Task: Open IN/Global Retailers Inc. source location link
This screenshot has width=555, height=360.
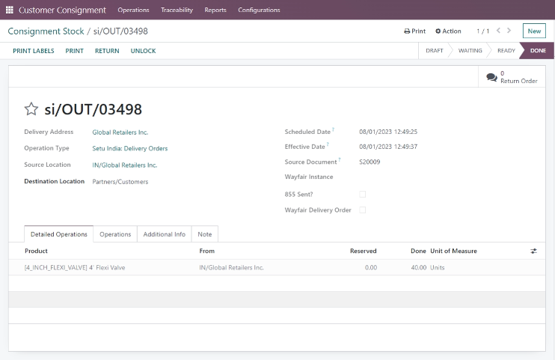Action: click(x=125, y=165)
